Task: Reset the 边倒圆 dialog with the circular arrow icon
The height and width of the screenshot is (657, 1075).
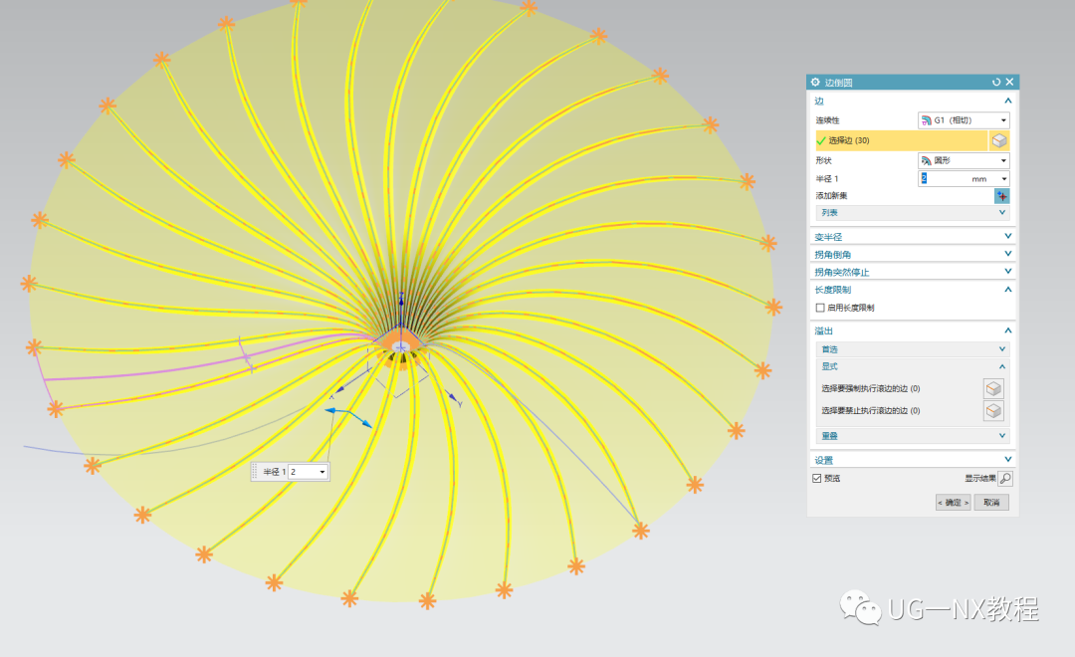Action: pyautogui.click(x=996, y=83)
